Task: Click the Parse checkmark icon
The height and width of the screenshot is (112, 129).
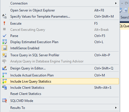Action: coord(4,36)
